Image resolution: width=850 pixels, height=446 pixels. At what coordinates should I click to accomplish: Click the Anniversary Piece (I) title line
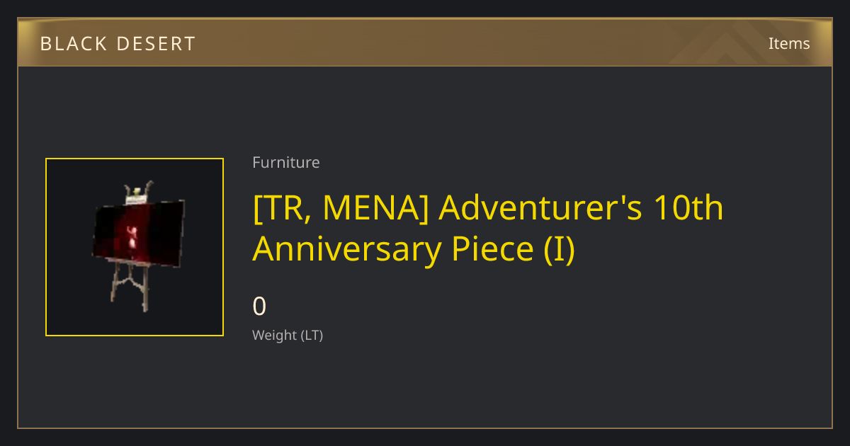(414, 249)
